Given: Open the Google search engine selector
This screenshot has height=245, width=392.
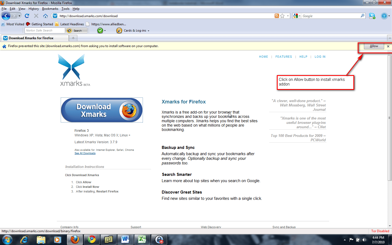Looking at the screenshot, I should click(297, 16).
